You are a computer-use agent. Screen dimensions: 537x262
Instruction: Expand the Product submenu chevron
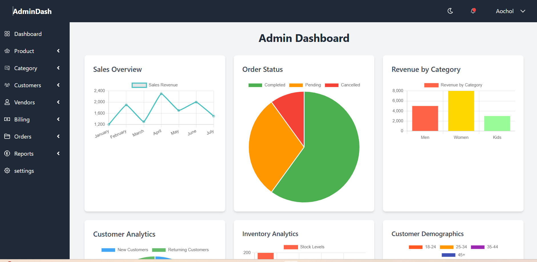tap(59, 51)
